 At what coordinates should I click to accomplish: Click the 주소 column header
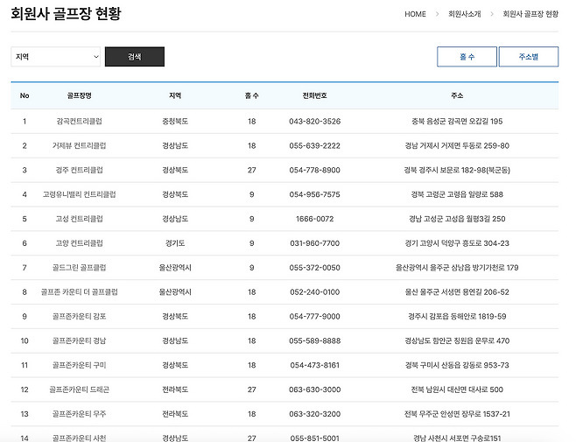coord(457,95)
